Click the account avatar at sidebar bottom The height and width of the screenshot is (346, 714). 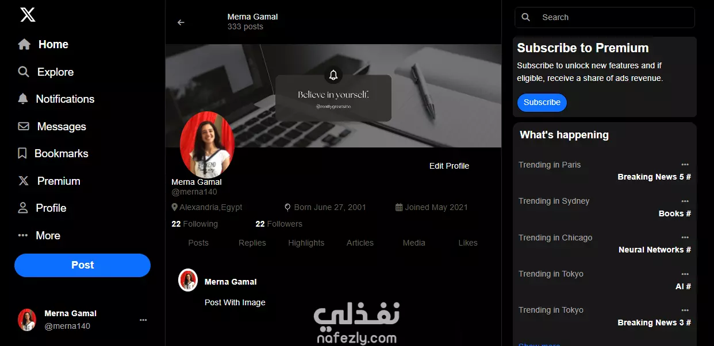click(x=27, y=320)
